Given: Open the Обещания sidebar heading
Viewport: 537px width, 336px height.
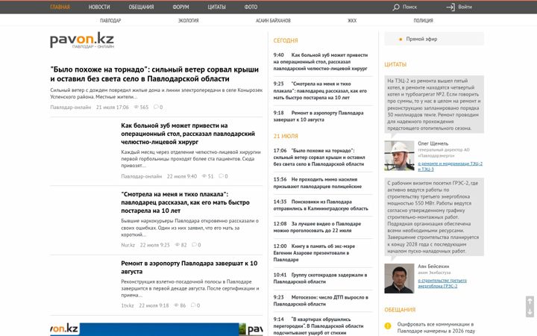Looking at the screenshot, I should click(400, 310).
